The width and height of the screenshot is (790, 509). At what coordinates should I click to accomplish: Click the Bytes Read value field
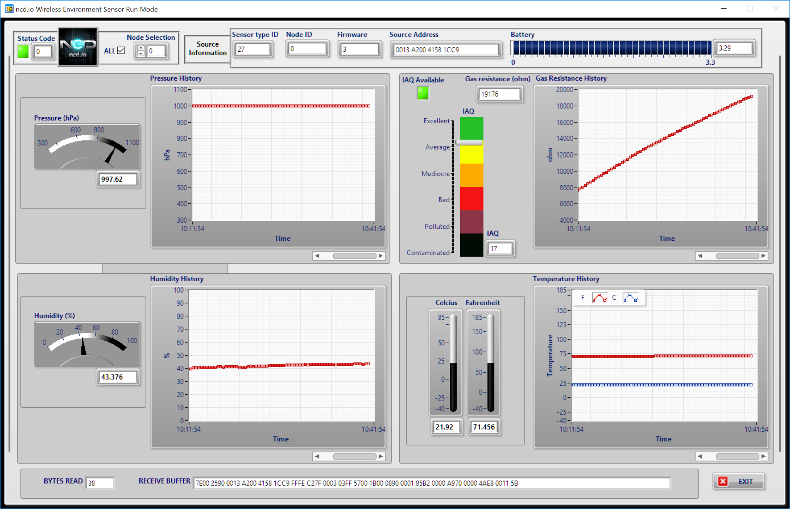[100, 483]
